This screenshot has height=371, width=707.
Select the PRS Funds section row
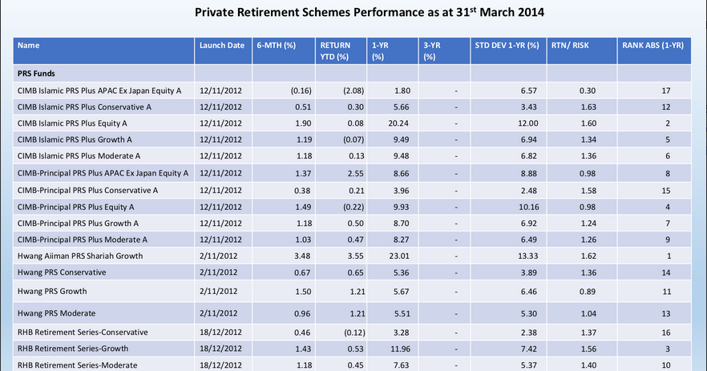pos(352,74)
